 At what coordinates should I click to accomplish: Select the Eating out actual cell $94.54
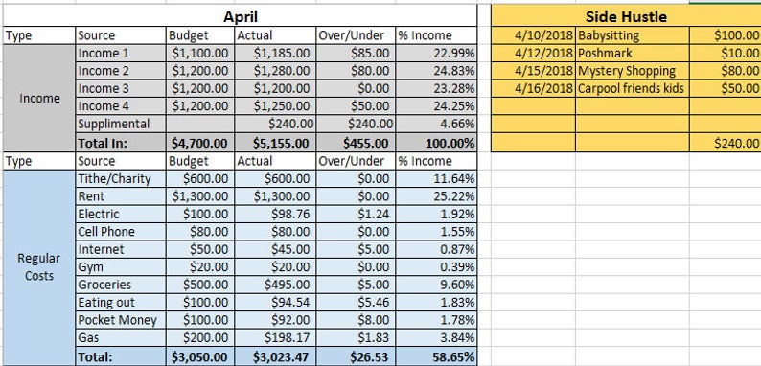[275, 303]
